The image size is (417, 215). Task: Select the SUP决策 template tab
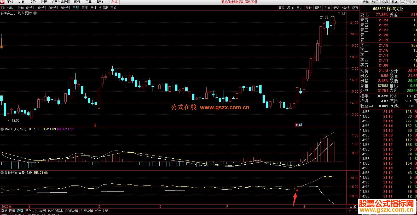87,211
